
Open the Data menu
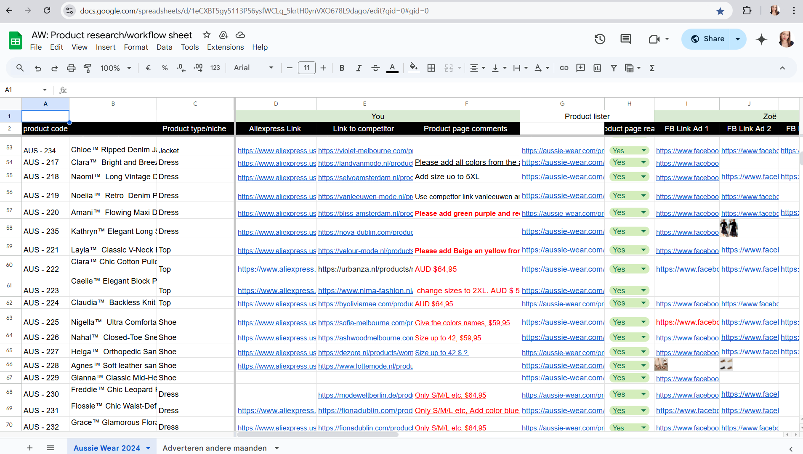click(x=165, y=47)
